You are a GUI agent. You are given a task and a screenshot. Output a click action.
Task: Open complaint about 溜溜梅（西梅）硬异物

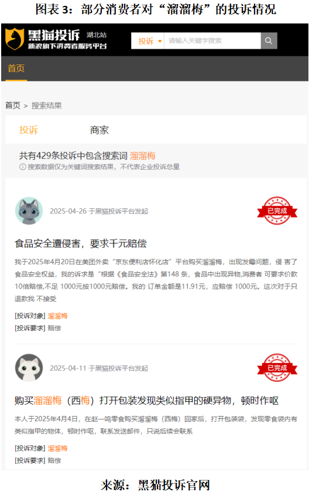coord(146,401)
